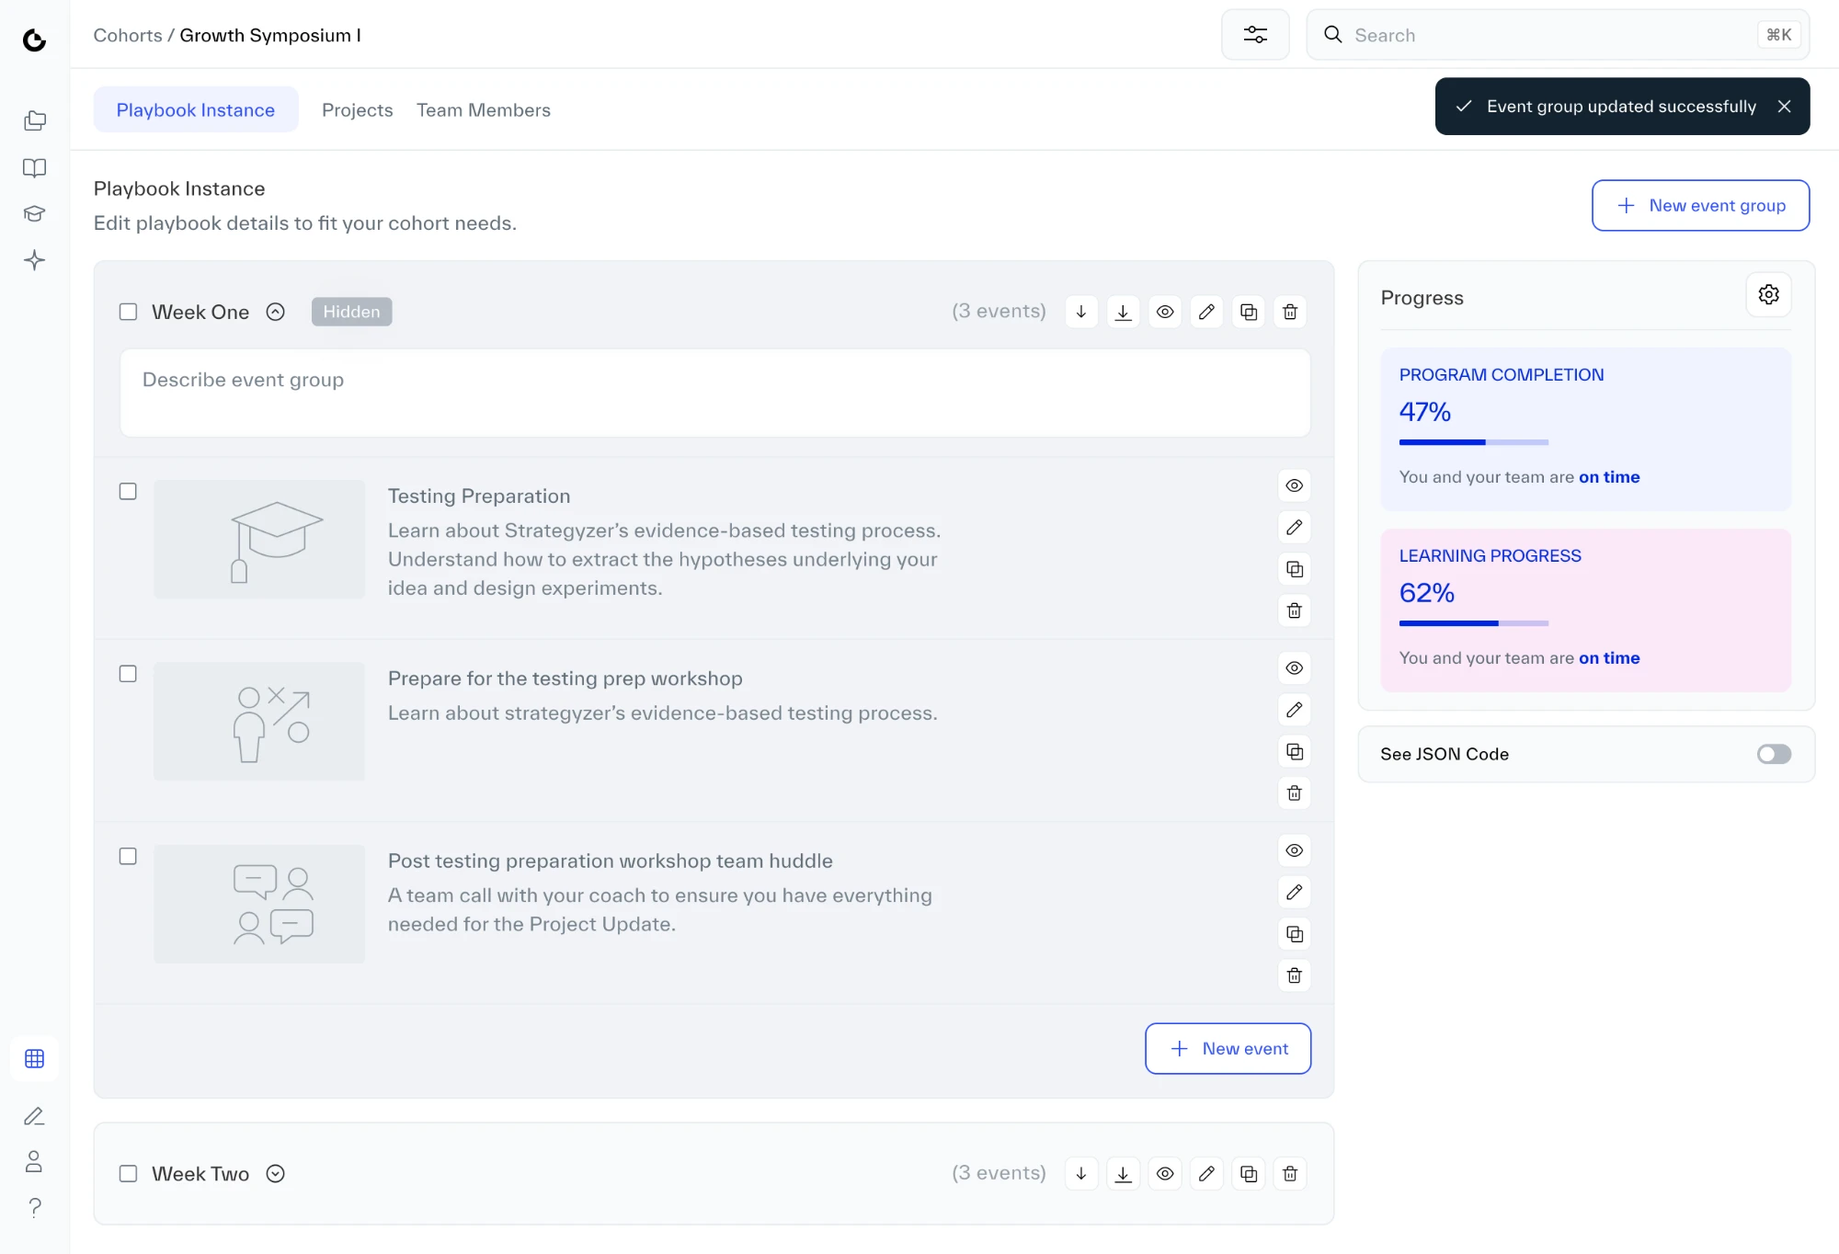Delete Prepare for testing prep workshop event
This screenshot has height=1254, width=1839.
click(1295, 793)
